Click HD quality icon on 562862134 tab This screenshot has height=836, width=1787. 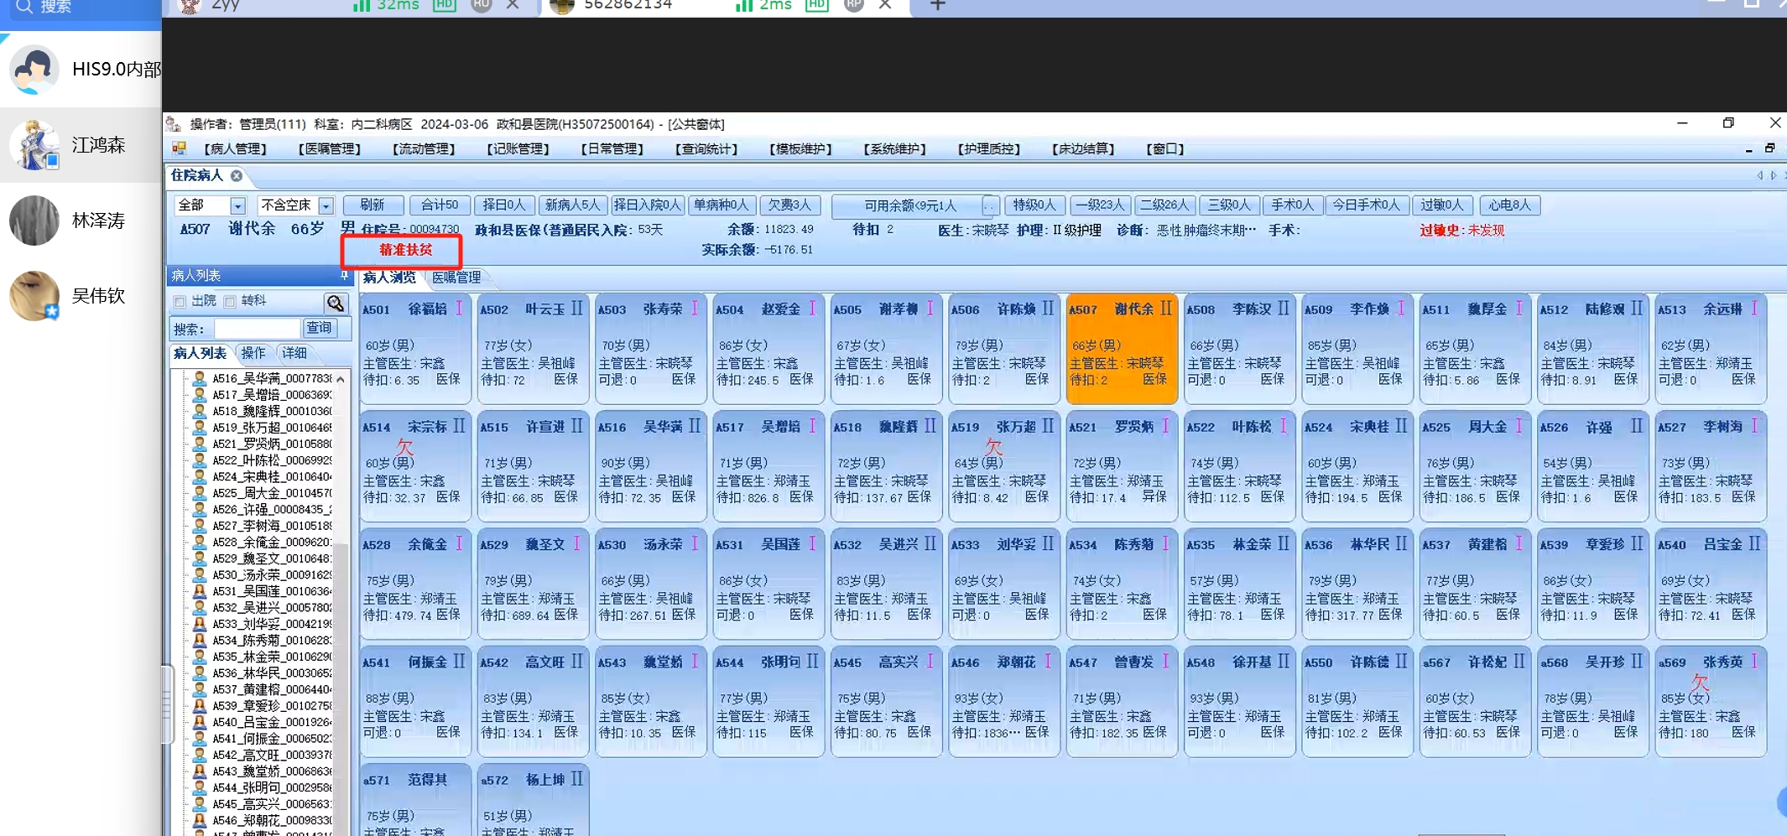coord(816,5)
